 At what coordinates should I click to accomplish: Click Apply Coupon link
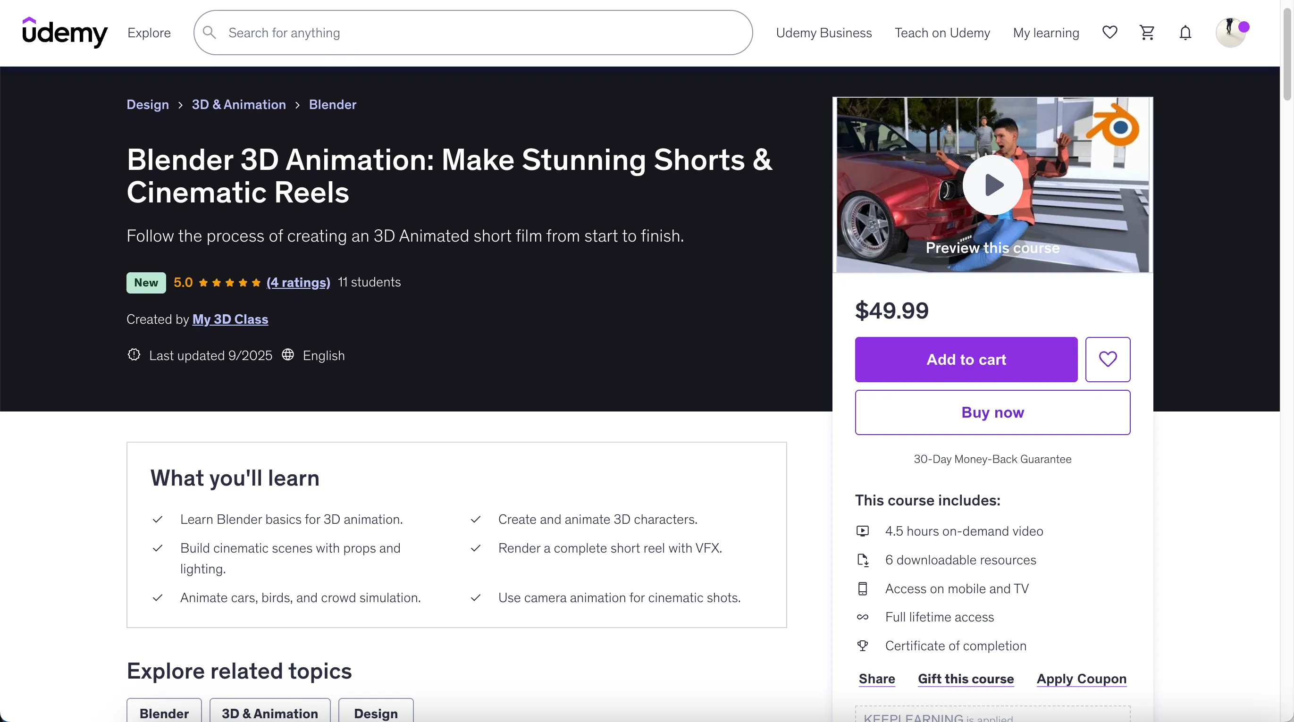1081,678
